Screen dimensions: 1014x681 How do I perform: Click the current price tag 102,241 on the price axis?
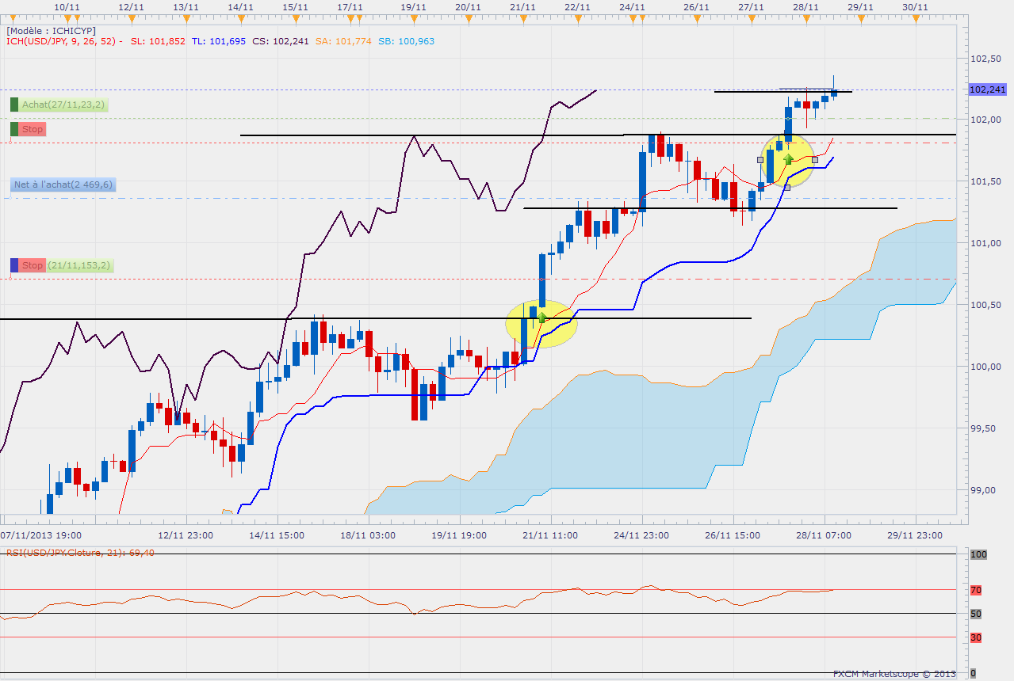coord(988,89)
